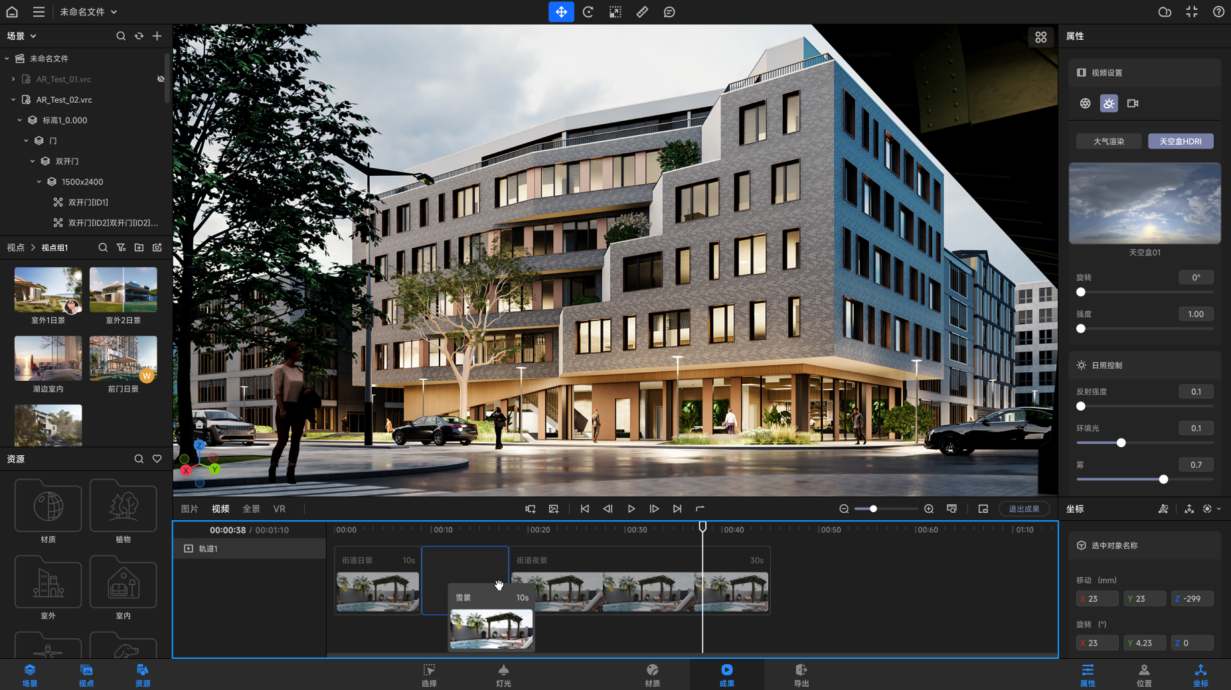Toggle visibility of AR_Test_01.vrc
Screen dimensions: 1231x690
coord(161,79)
